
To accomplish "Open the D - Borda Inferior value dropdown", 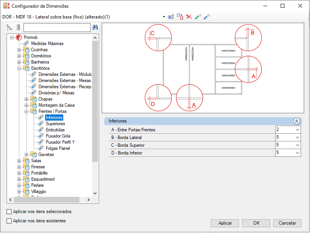I will 298,153.
